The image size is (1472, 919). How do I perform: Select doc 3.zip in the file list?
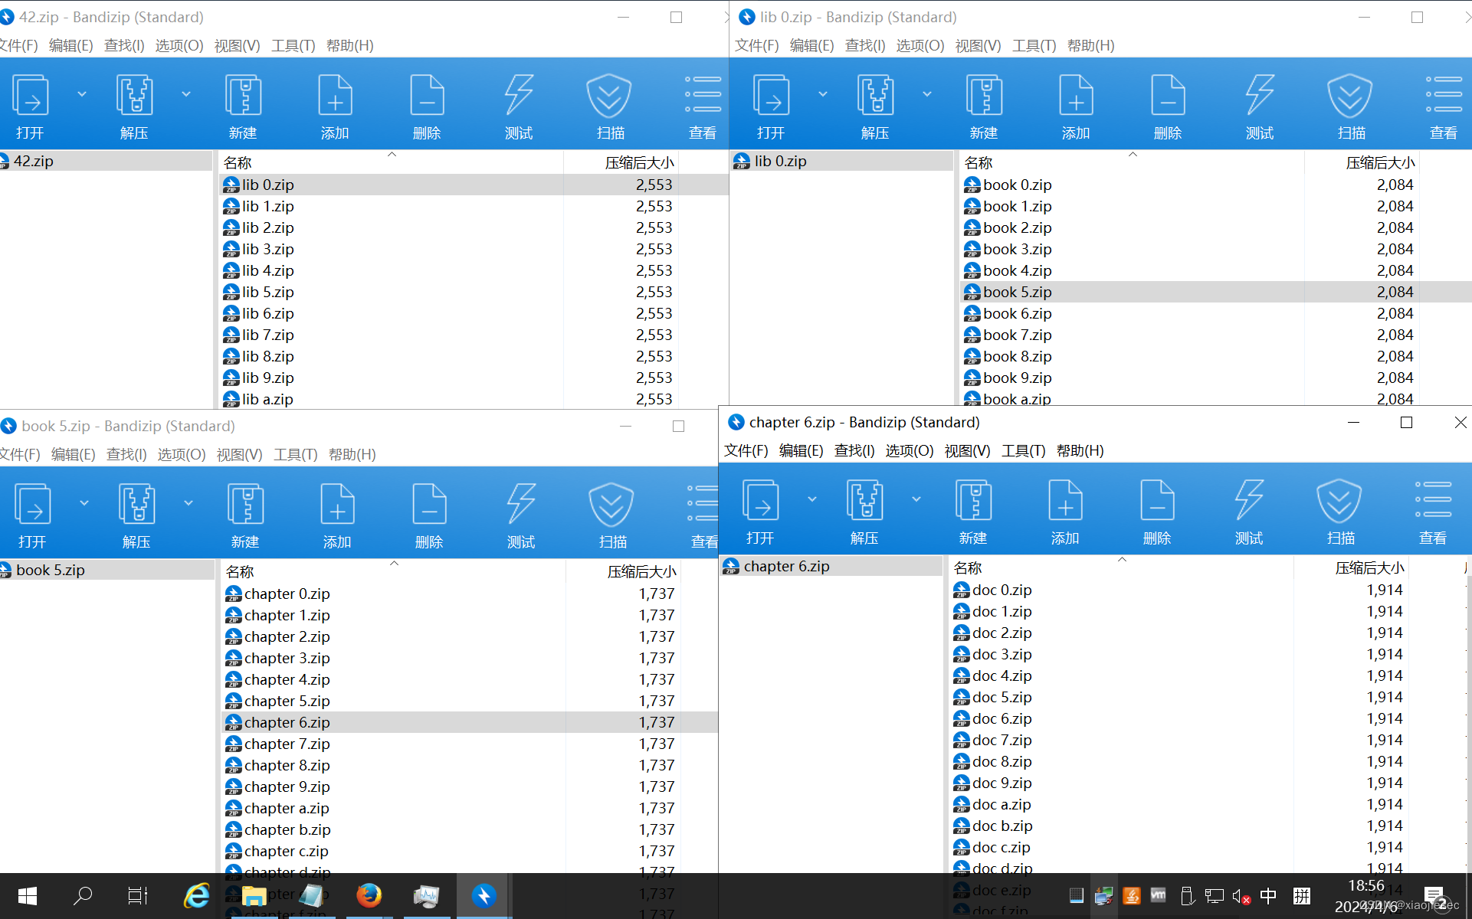(1002, 654)
